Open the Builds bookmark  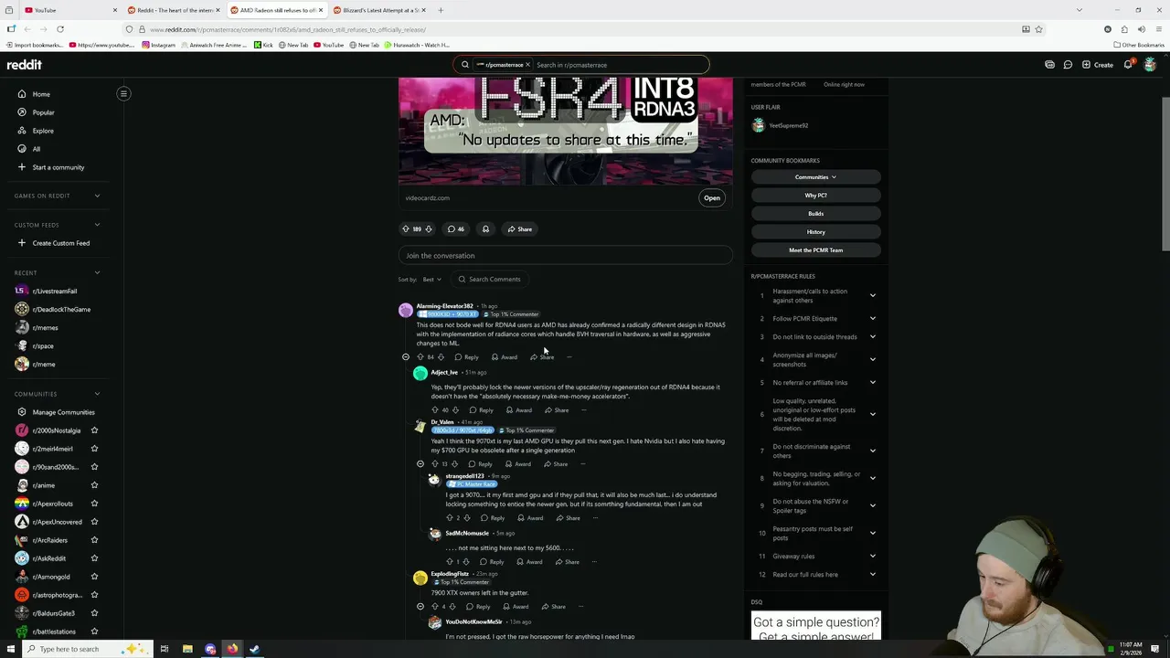point(815,214)
